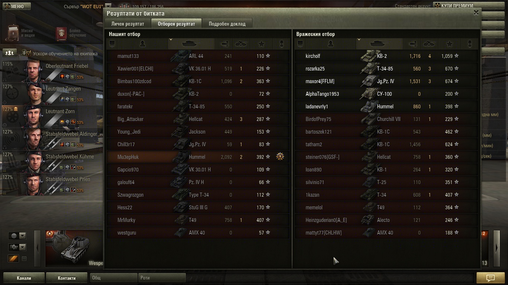
Task: Click the medal icon in Mu3epHuk row
Action: pyautogui.click(x=280, y=157)
